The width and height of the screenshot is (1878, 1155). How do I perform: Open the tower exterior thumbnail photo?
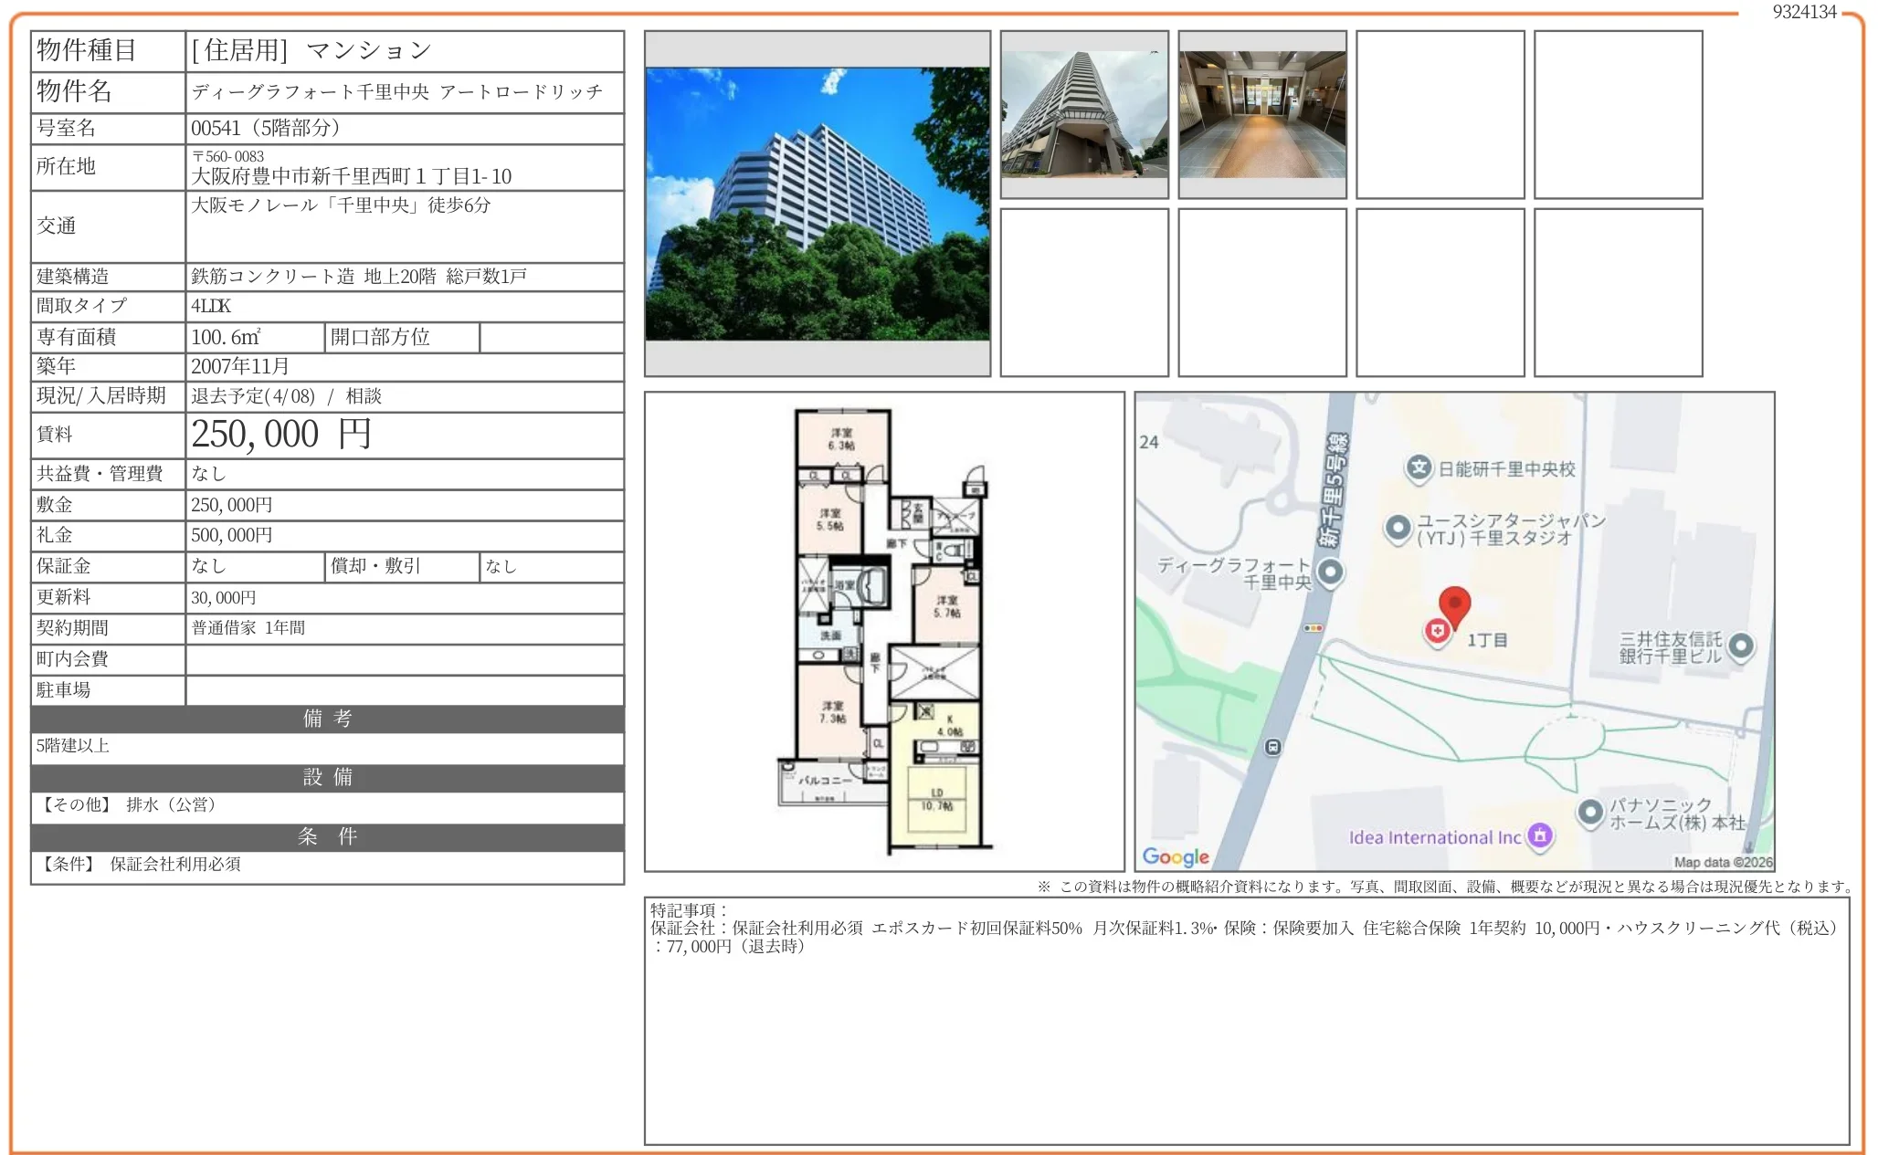(1084, 114)
